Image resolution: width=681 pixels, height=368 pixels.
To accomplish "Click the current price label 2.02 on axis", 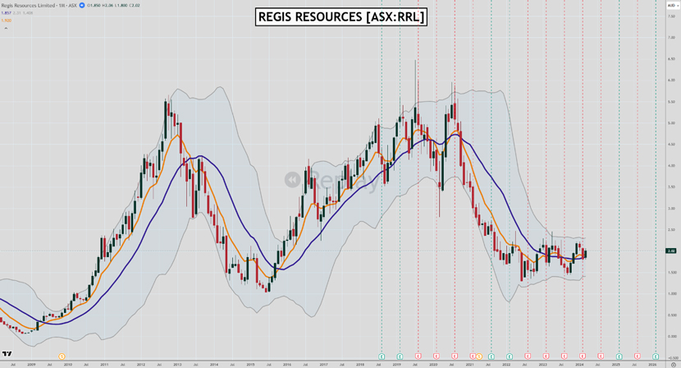I will pos(671,251).
